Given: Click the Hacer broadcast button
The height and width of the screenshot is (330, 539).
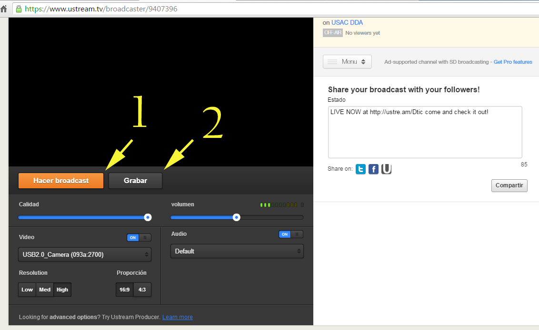Looking at the screenshot, I should [61, 181].
